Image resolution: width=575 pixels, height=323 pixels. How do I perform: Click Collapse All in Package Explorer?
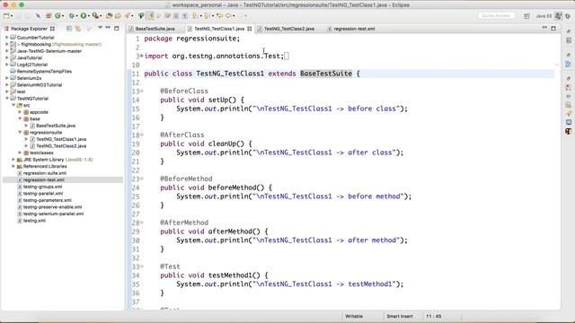coord(69,29)
